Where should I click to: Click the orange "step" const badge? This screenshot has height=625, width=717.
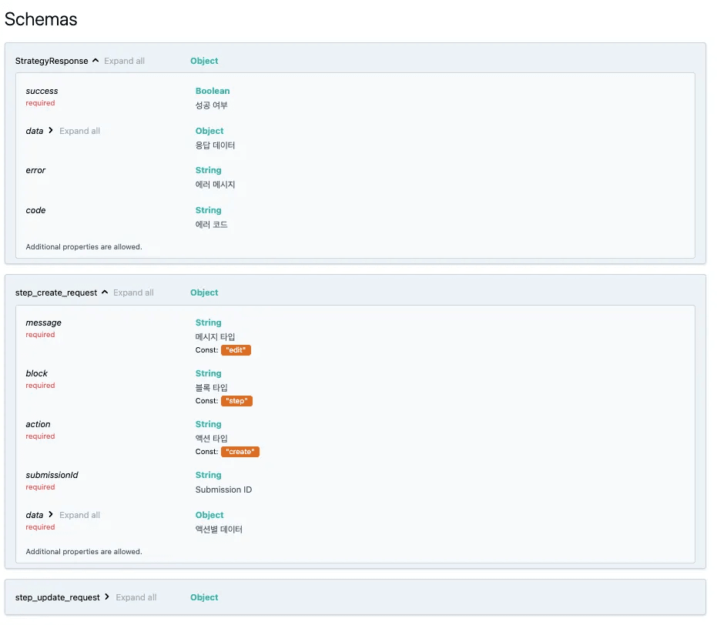pyautogui.click(x=236, y=401)
